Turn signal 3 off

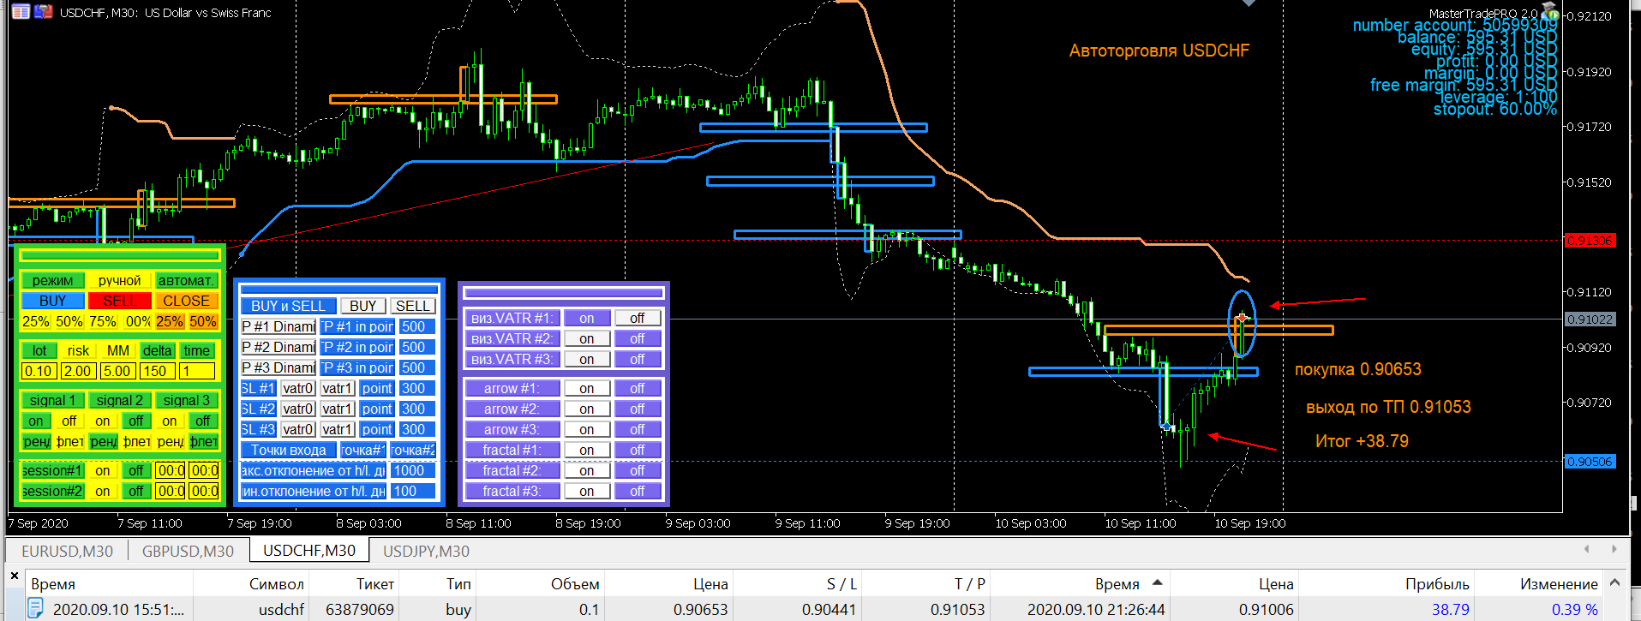(x=203, y=421)
